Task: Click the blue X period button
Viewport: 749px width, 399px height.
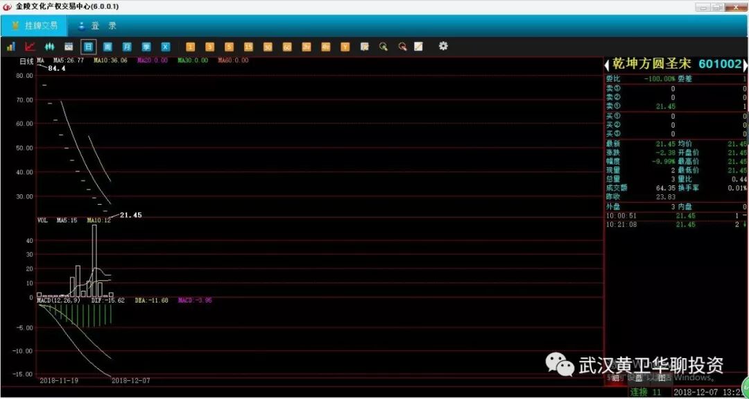Action: [x=165, y=46]
